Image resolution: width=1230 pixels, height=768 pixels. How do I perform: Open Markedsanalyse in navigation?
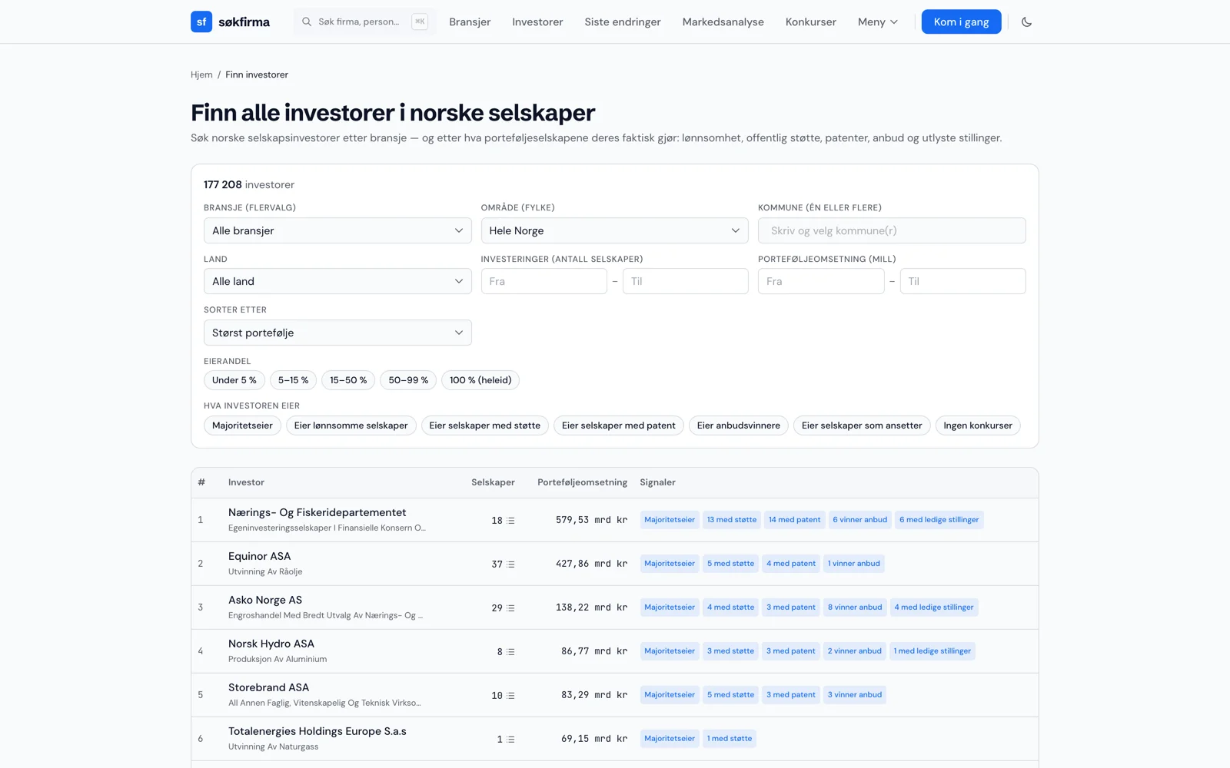pyautogui.click(x=723, y=22)
